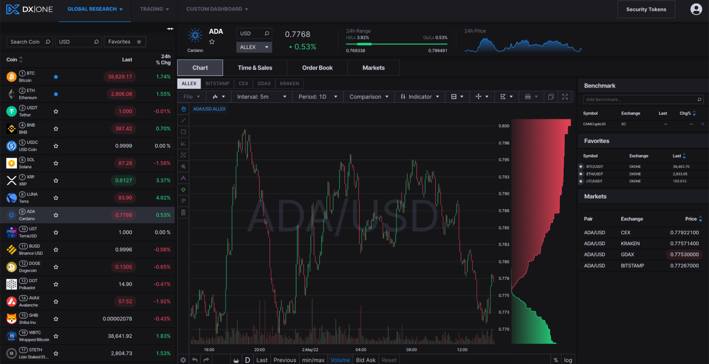Select the green up-arrow marker tool
This screenshot has height=364, width=709.
pos(183,190)
